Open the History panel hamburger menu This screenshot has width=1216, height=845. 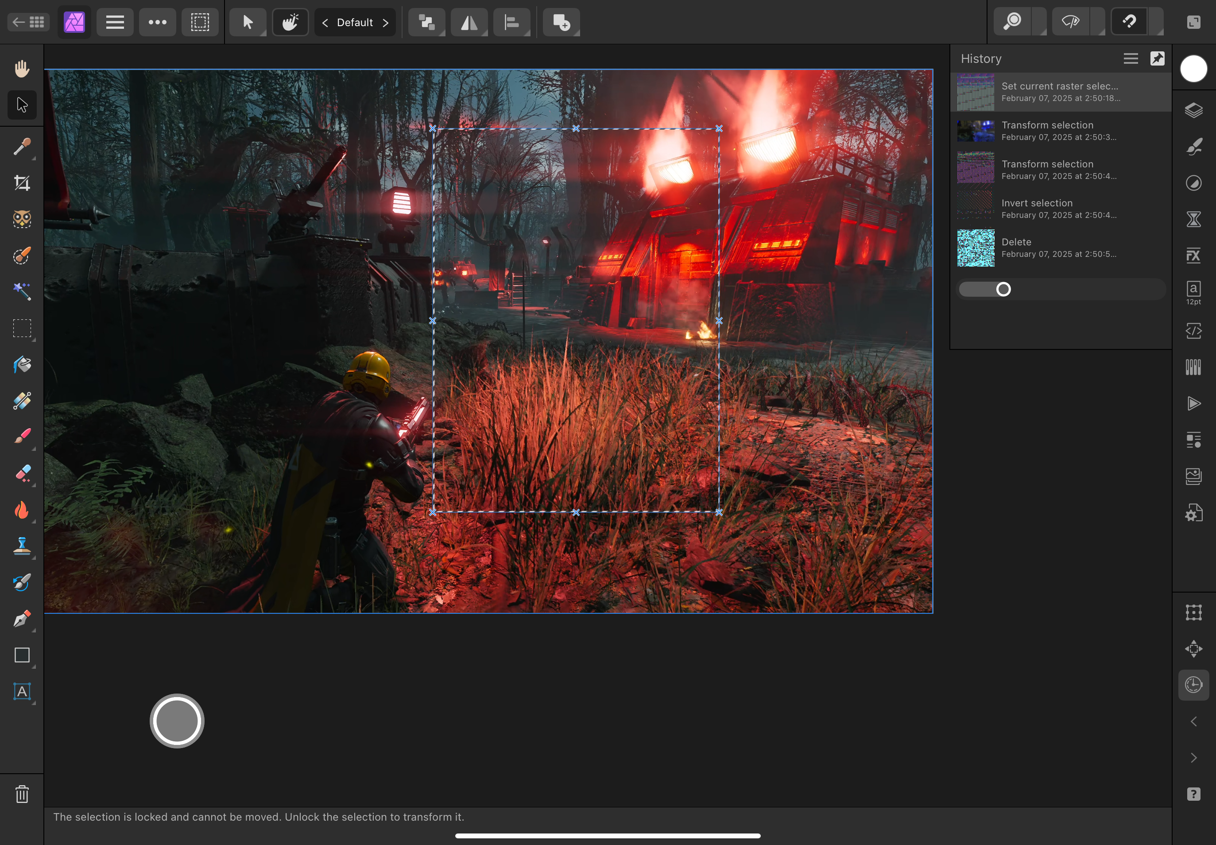coord(1130,58)
